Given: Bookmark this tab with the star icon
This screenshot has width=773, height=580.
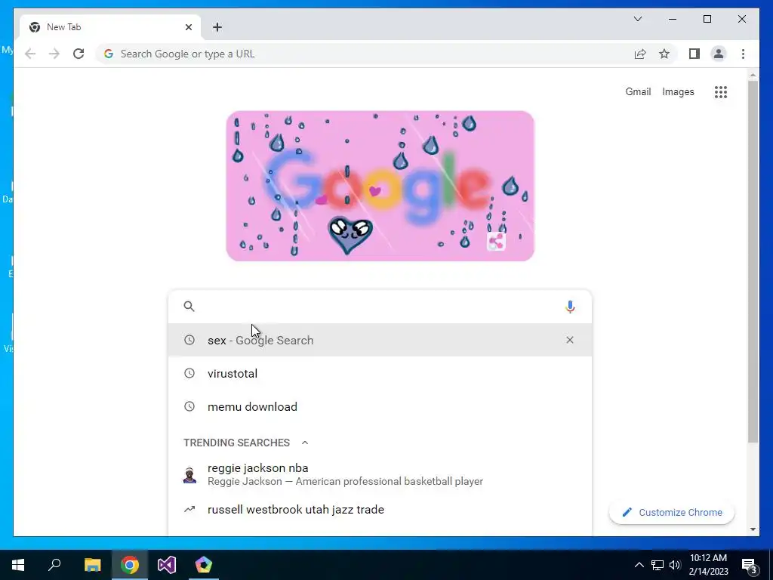Looking at the screenshot, I should click(664, 54).
